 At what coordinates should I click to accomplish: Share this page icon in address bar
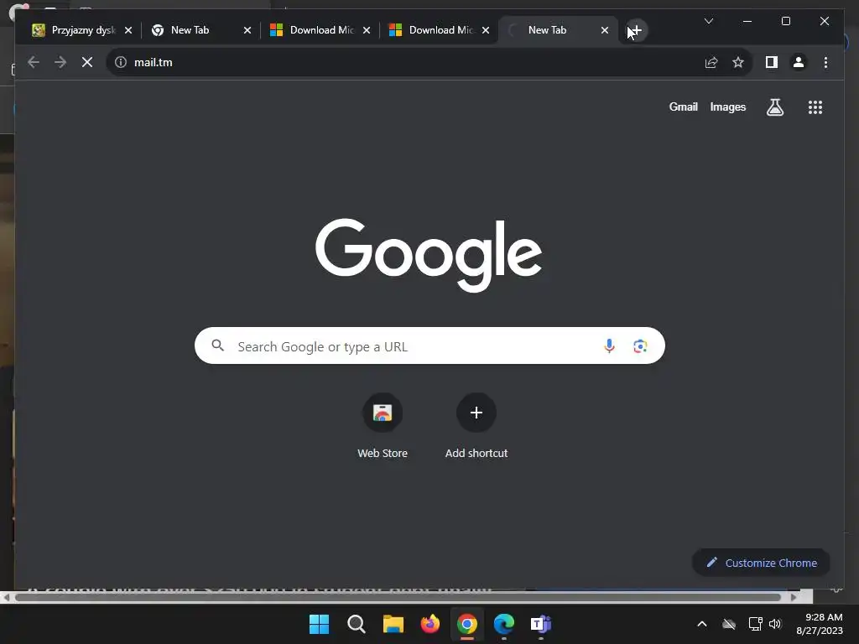pyautogui.click(x=711, y=62)
